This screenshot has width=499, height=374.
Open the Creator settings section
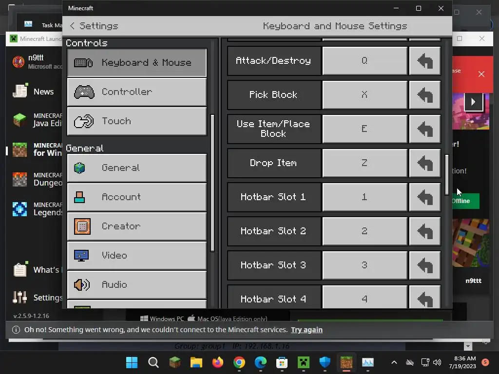click(137, 226)
